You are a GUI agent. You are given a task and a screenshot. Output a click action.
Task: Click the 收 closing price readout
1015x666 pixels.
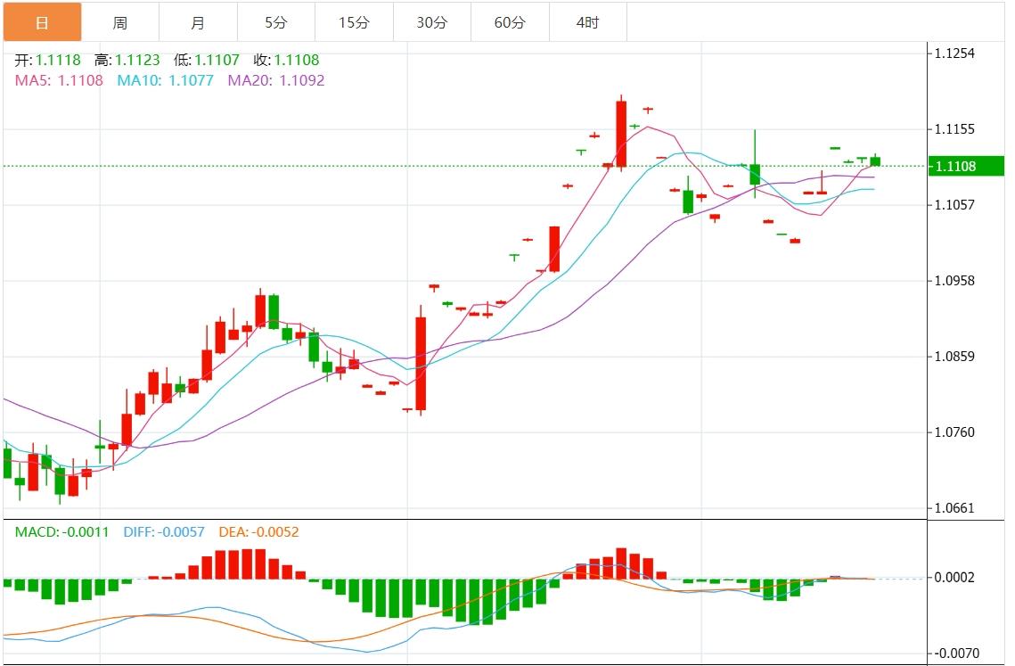[286, 61]
